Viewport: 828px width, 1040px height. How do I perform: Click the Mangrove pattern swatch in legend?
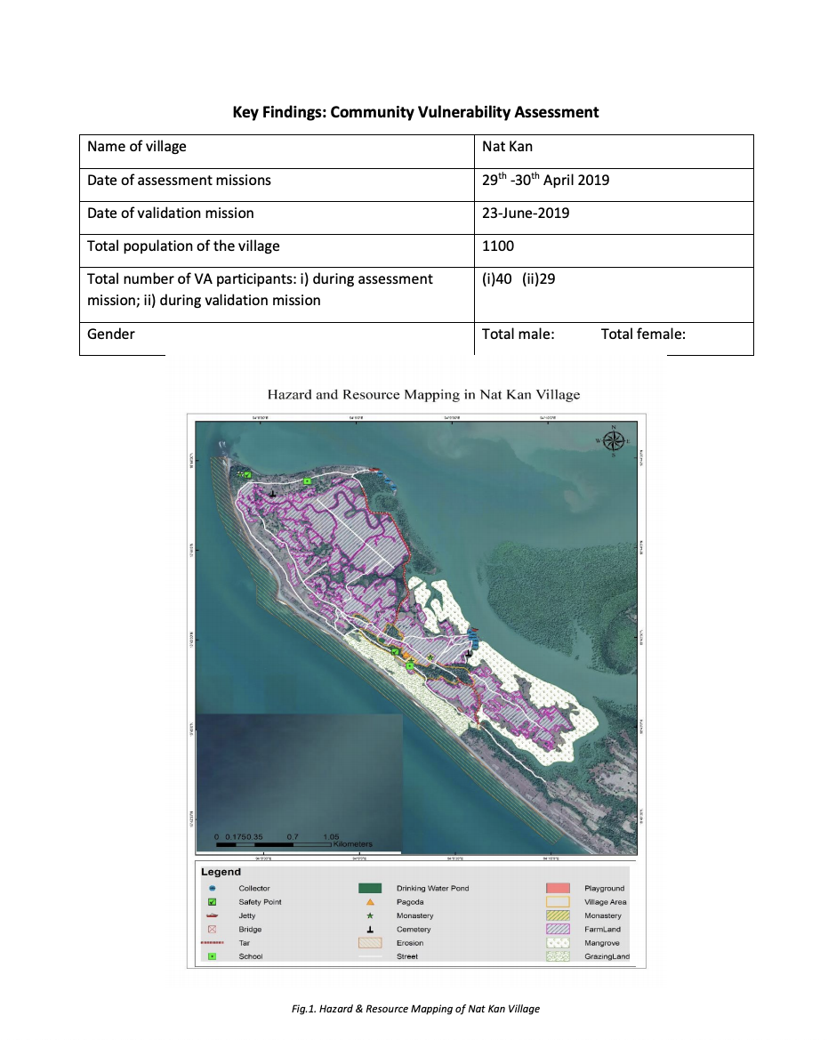557,943
